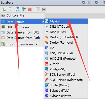The height and width of the screenshot is (103, 105).
Task: Open the data source properties icon
Action: pos(24,9)
